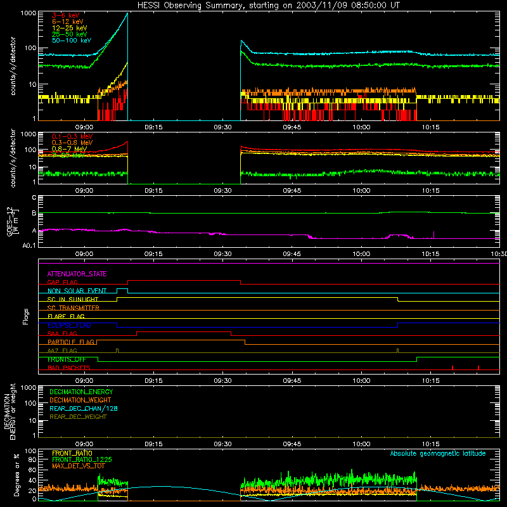Click the 09:15 tick label under Flags panel
Image resolution: width=507 pixels, height=507 pixels.
coord(153,381)
